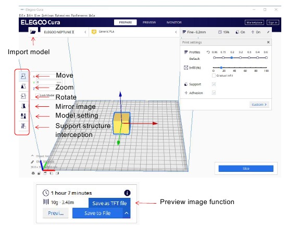This screenshot has height=227, width=287.
Task: Click the Previ... preview button
Action: coord(56,213)
